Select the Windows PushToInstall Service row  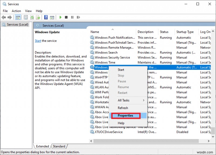coord(150,43)
